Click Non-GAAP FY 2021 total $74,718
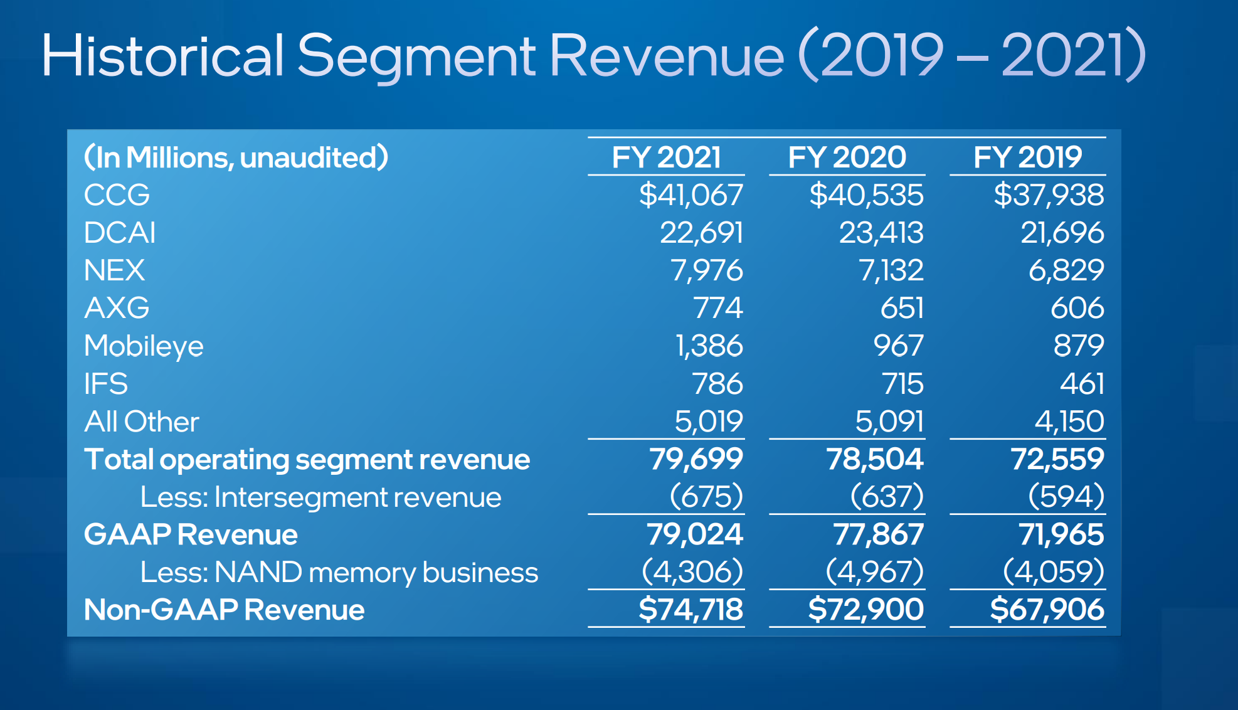The width and height of the screenshot is (1238, 710). coord(690,610)
